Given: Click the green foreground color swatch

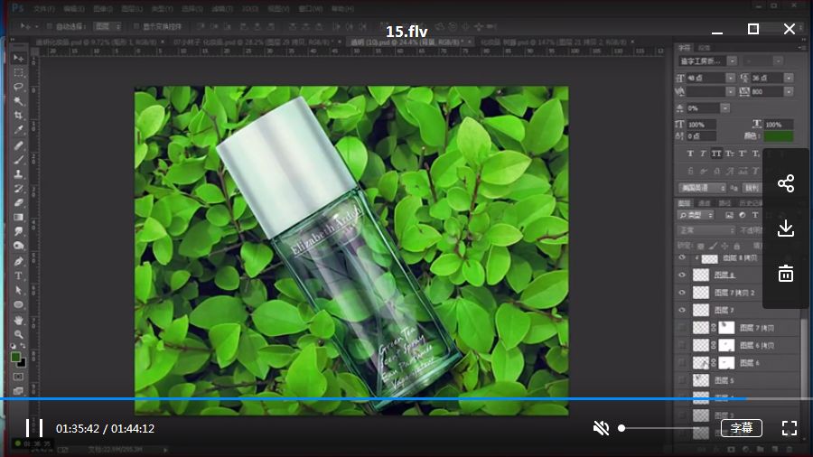Looking at the screenshot, I should tap(15, 357).
